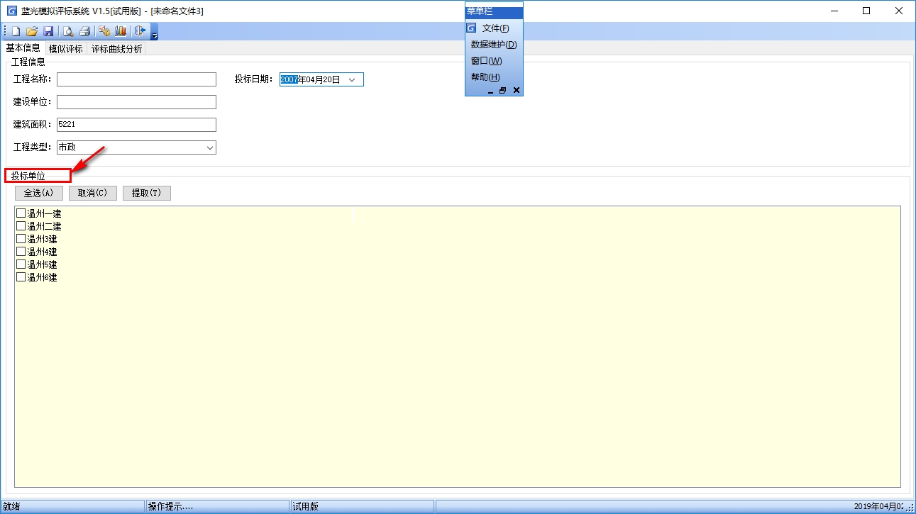Switch to the 评标曲线分析 tab
The image size is (916, 514).
(x=116, y=49)
